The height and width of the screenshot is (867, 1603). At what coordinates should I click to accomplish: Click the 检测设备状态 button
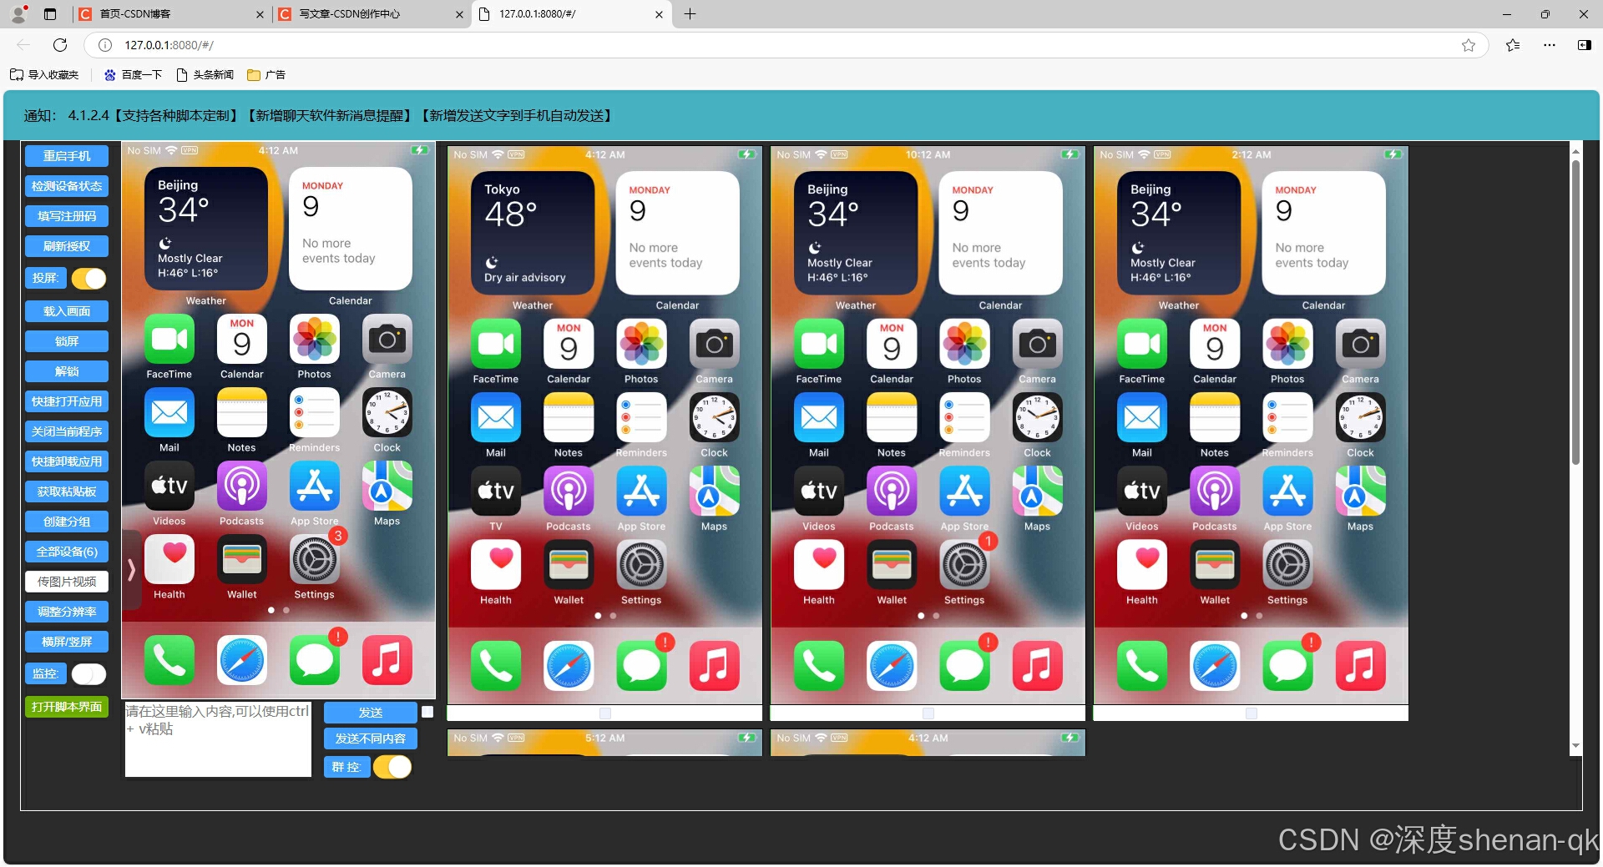click(x=67, y=186)
